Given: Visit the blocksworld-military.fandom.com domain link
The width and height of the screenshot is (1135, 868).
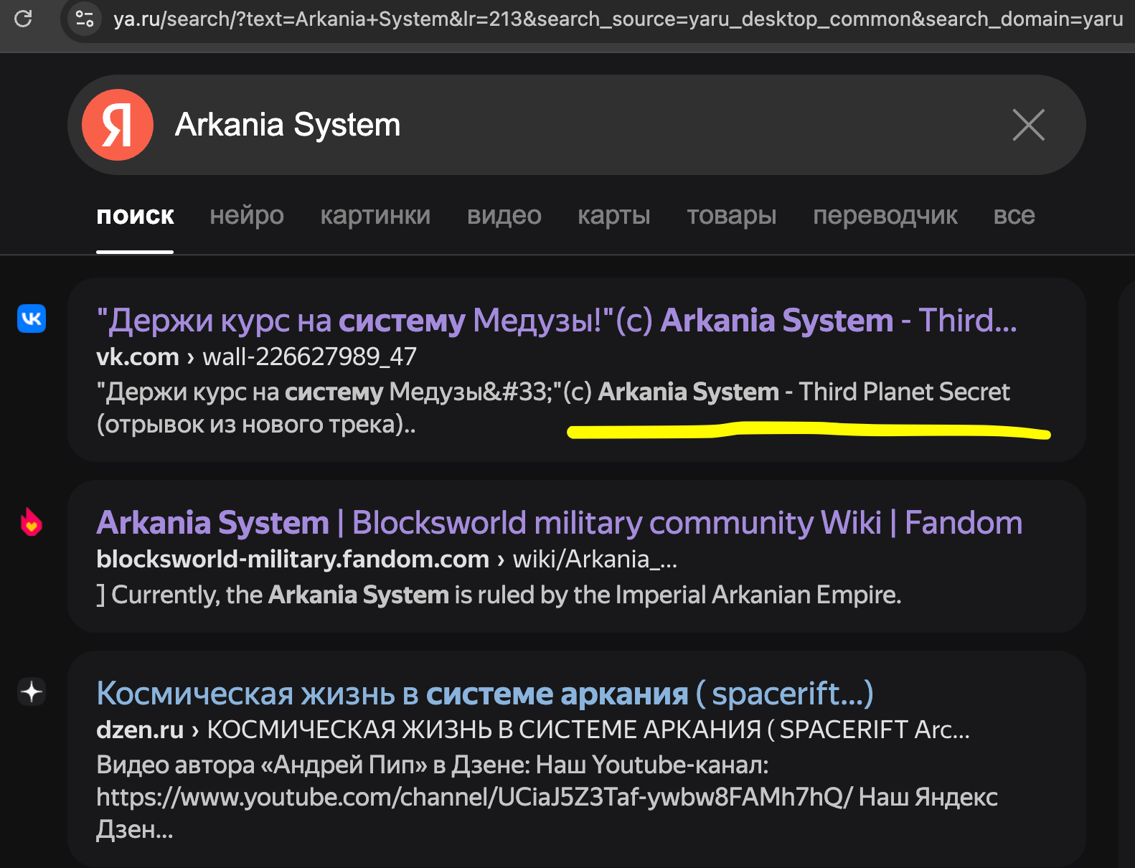Looking at the screenshot, I should tap(293, 559).
